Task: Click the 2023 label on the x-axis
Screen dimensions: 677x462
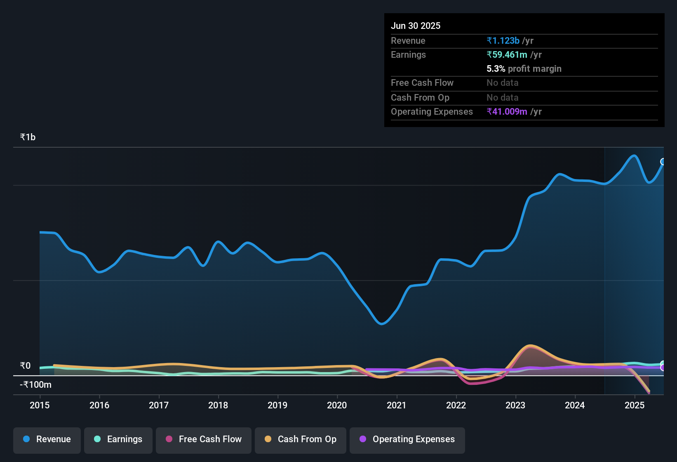Action: [515, 405]
